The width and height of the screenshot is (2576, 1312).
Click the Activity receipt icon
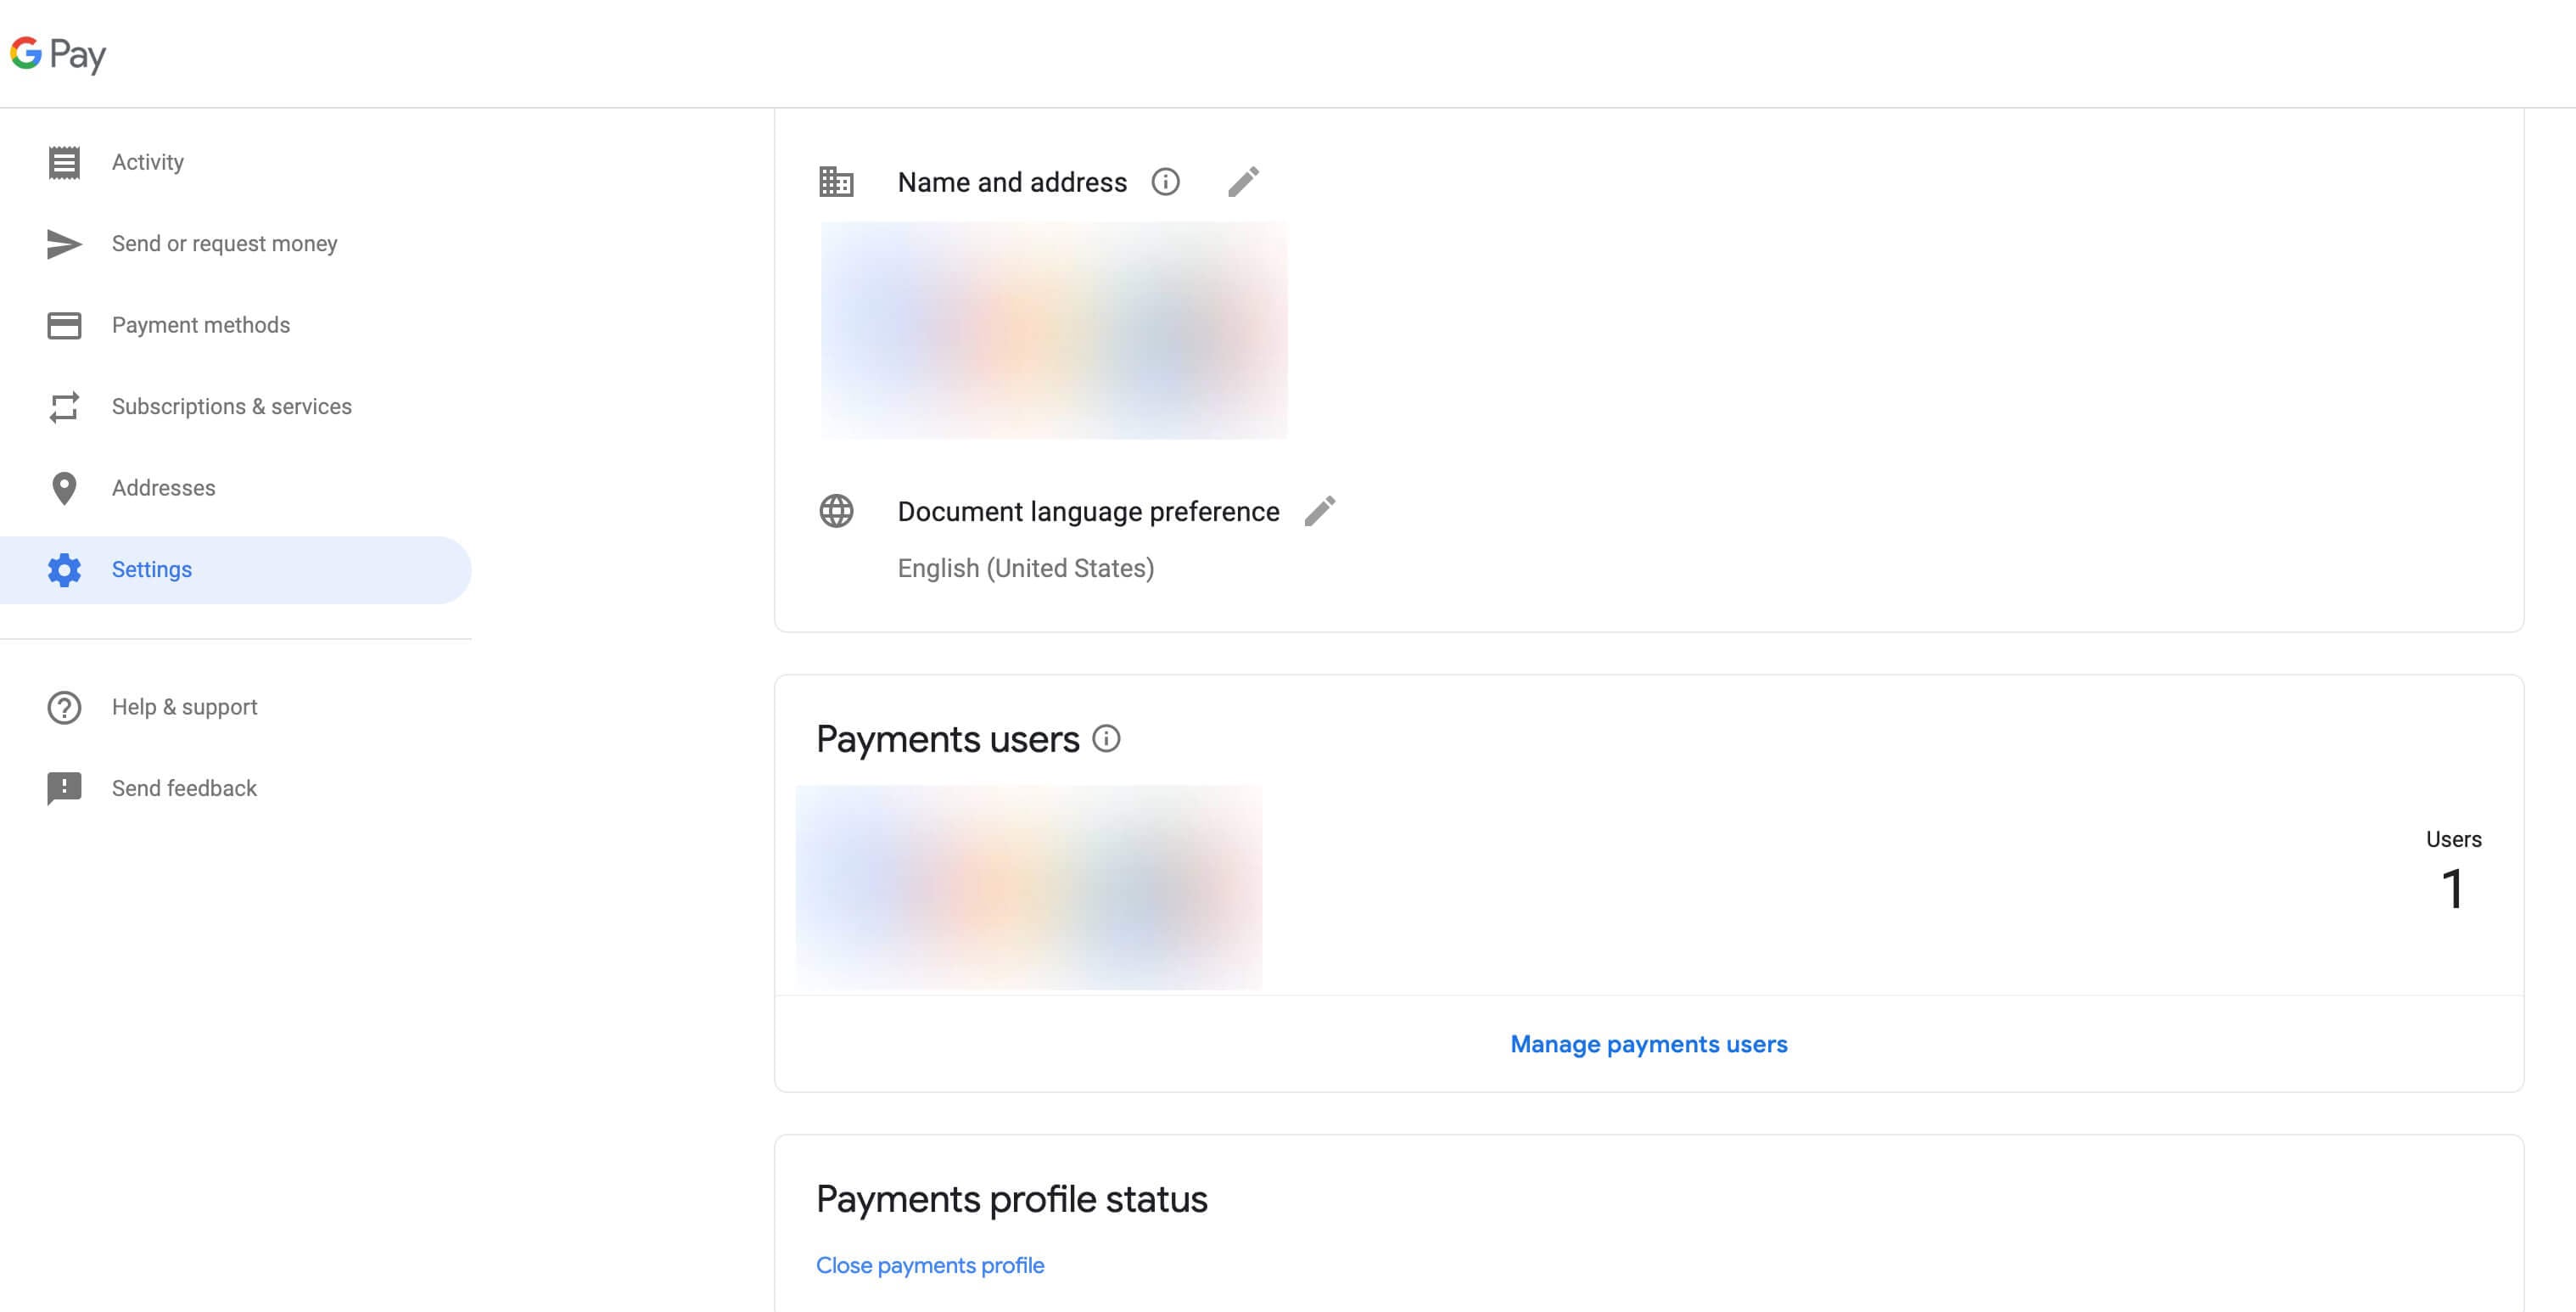point(64,162)
